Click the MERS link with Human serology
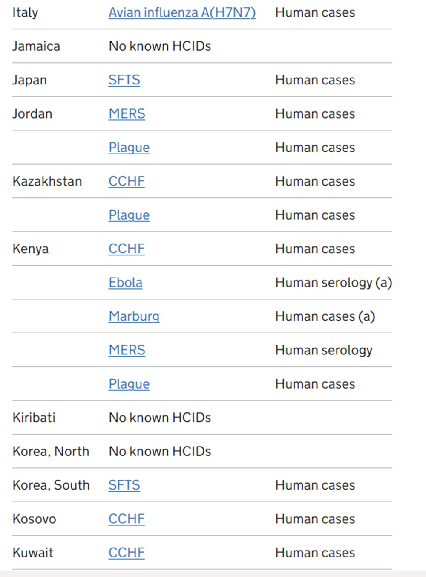This screenshot has width=426, height=577. 127,350
